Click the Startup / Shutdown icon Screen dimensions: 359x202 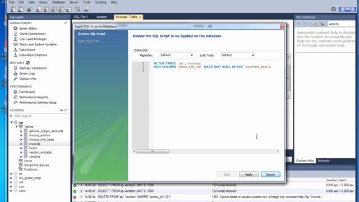[15, 68]
